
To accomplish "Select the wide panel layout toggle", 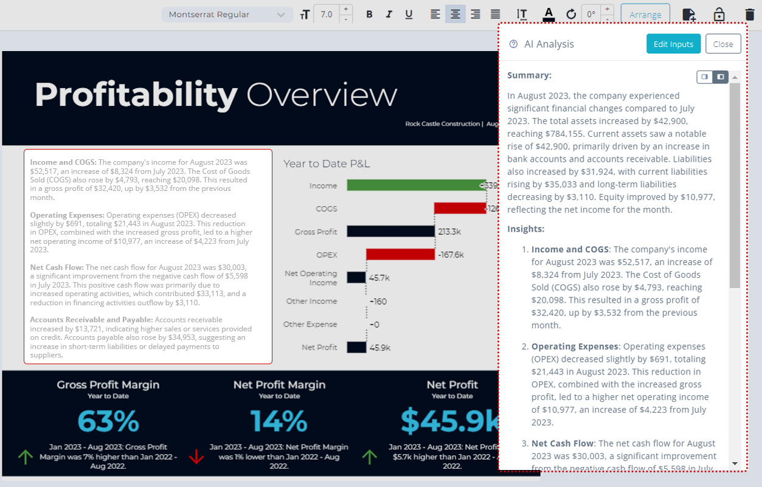I will [721, 77].
